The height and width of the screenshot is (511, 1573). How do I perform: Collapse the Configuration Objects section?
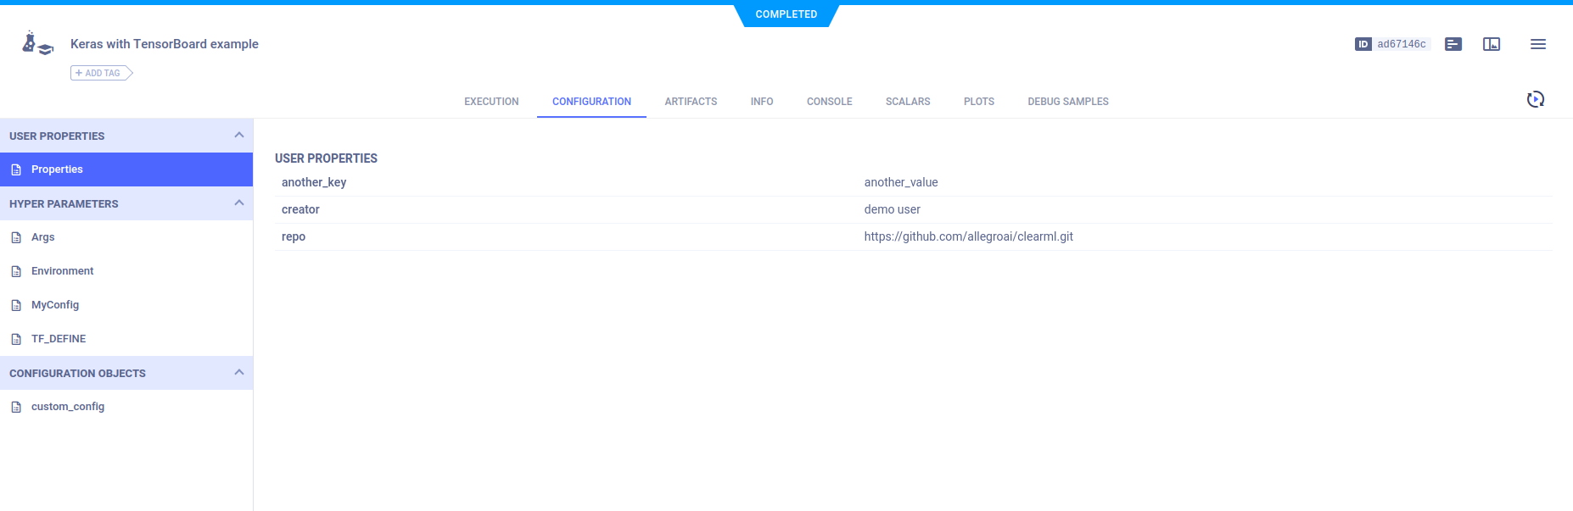(238, 373)
